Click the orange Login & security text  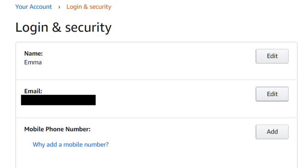click(89, 7)
